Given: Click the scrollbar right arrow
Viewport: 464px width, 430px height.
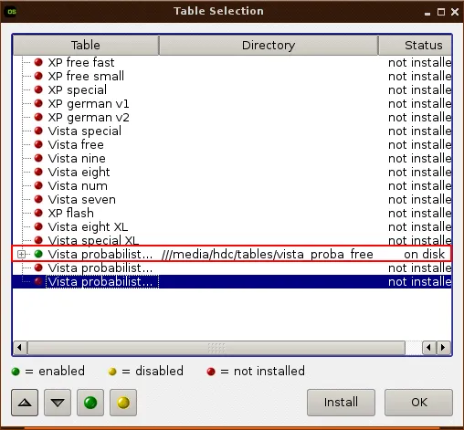Looking at the screenshot, I should 443,348.
